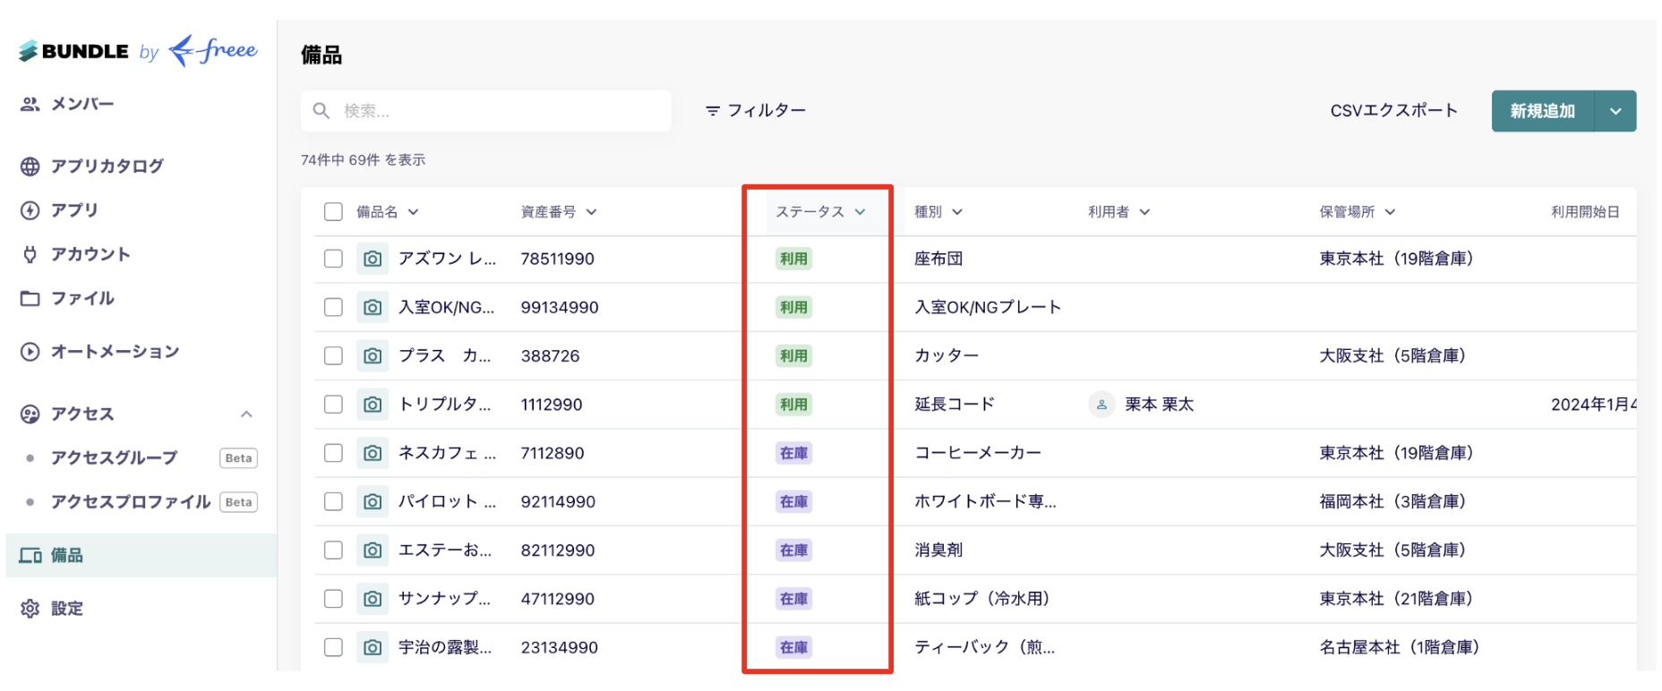
Task: Click the 在庫 status badge for エステー row
Action: 793,550
